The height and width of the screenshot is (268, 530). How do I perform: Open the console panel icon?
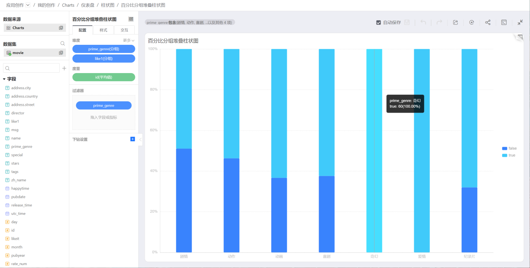pos(504,22)
